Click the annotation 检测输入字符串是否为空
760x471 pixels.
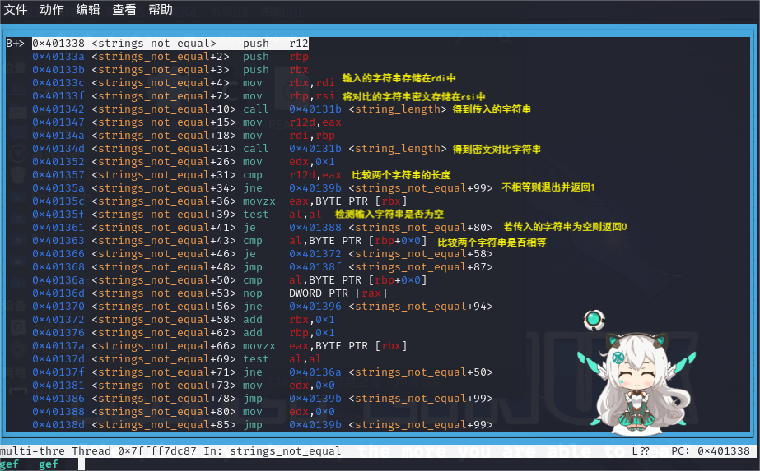(x=389, y=214)
